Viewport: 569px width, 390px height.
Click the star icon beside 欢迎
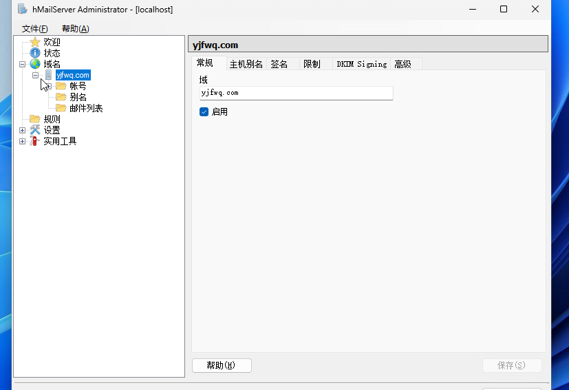click(35, 42)
